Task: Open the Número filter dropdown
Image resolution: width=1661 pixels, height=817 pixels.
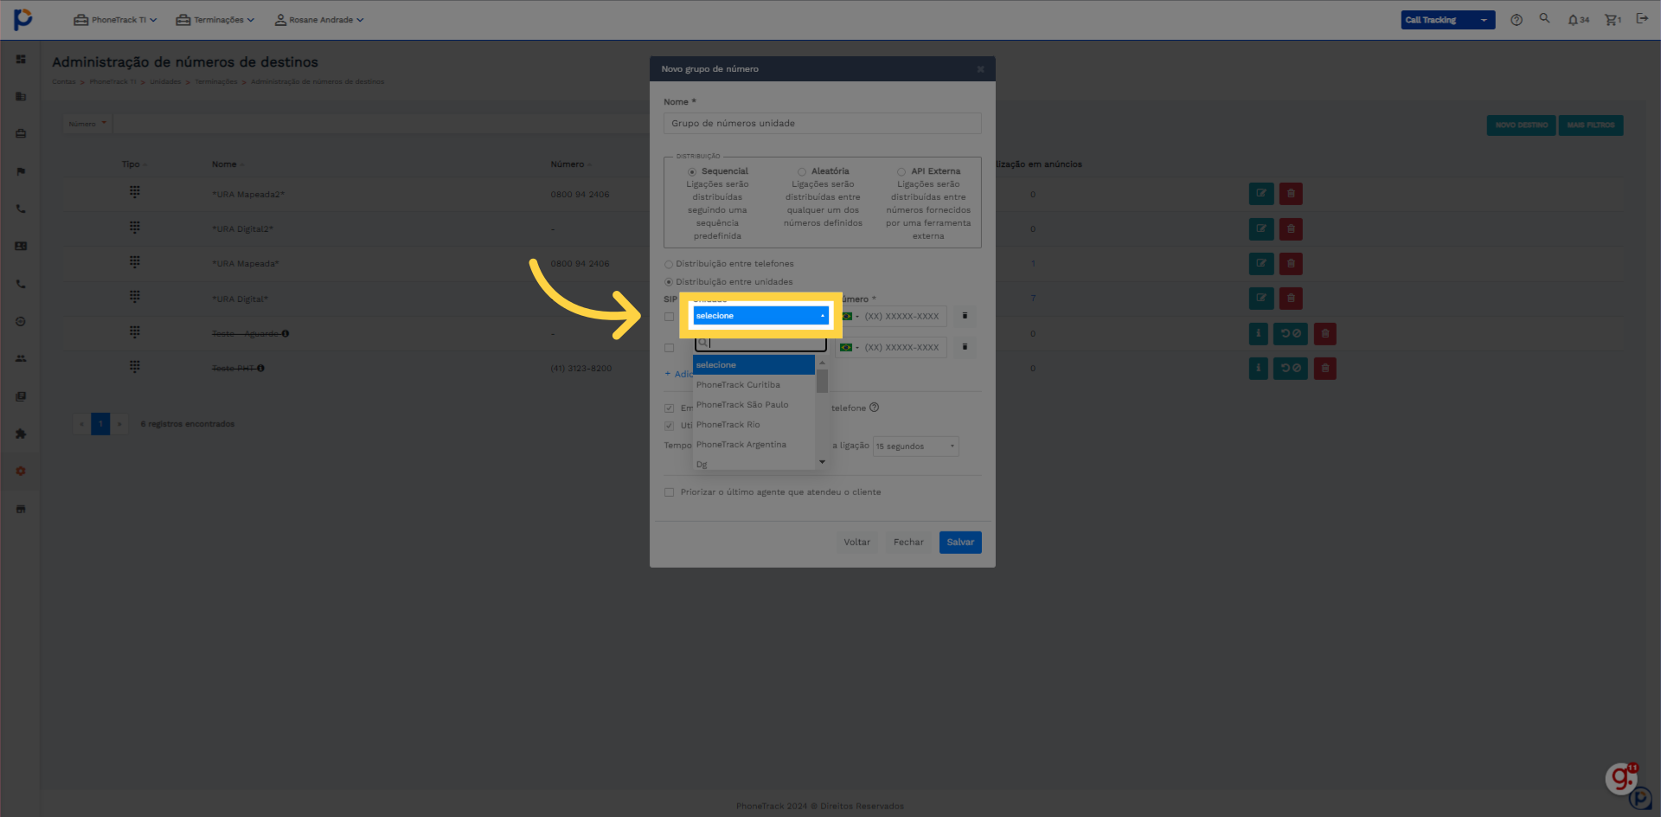Action: [x=87, y=124]
